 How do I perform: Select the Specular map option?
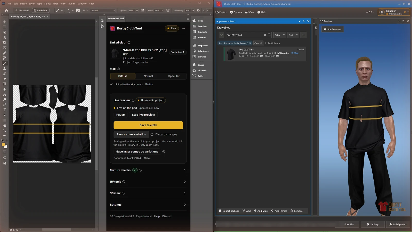pos(174,76)
